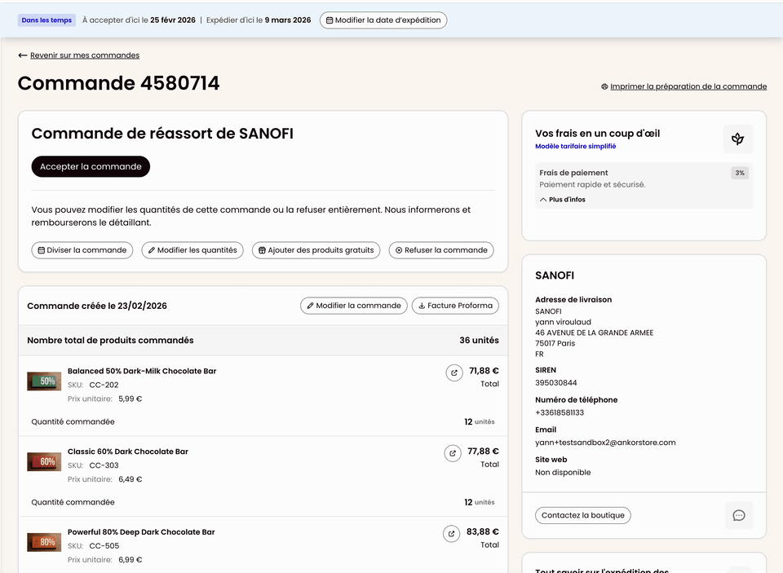Open Powerful 80% chocolate bar thumbnail

(x=44, y=542)
